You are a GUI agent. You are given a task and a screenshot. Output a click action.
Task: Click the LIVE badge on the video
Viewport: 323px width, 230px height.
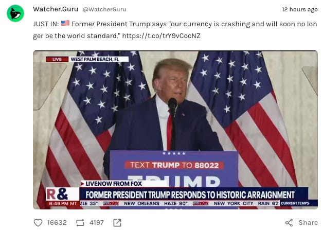(x=57, y=59)
